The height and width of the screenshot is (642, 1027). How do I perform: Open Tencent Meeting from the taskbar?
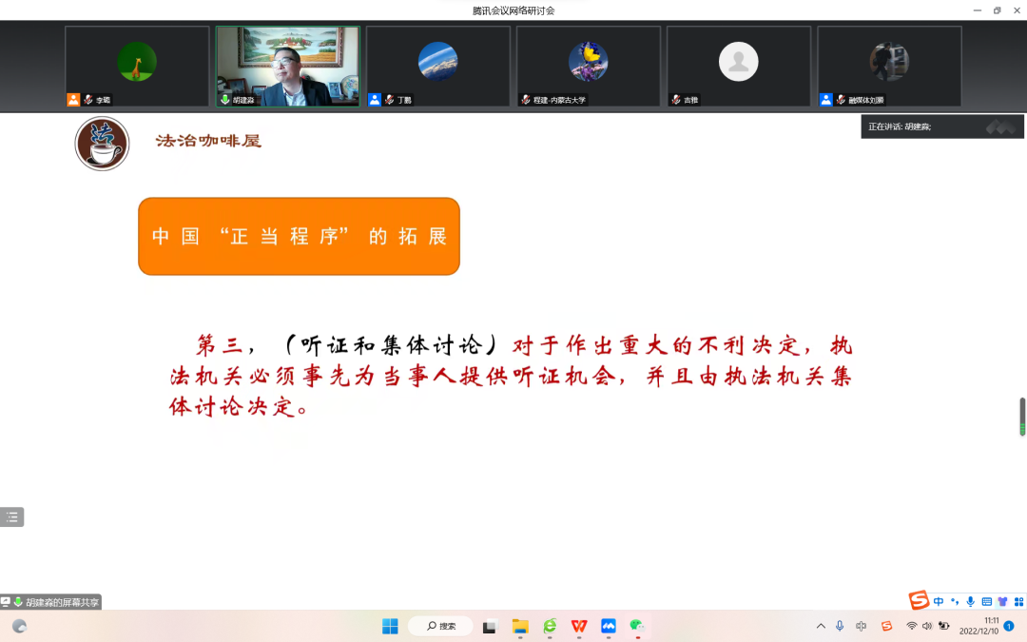coord(609,626)
